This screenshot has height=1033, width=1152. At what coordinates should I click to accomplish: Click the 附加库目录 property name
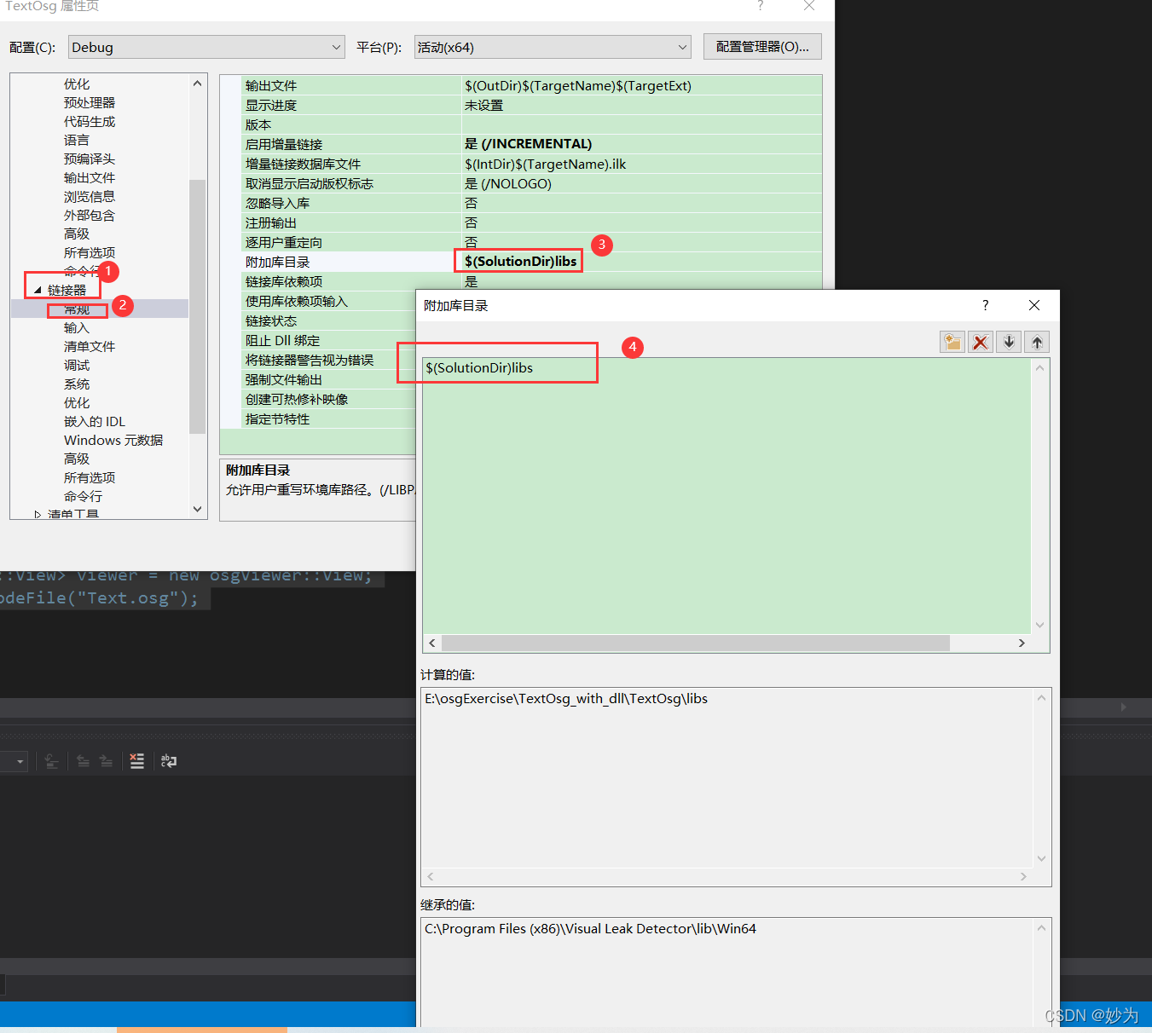click(x=278, y=262)
